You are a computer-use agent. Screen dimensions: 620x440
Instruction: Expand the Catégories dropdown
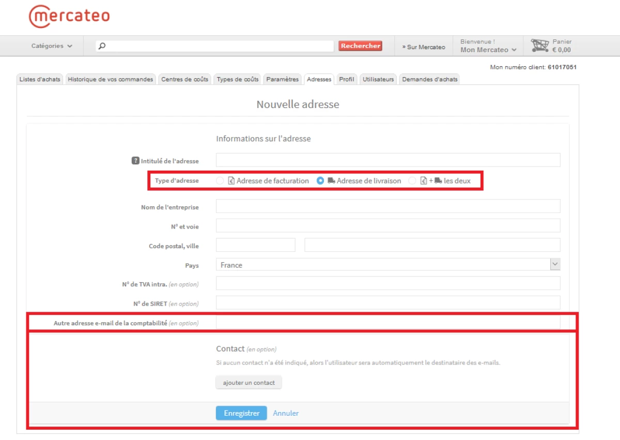click(52, 46)
